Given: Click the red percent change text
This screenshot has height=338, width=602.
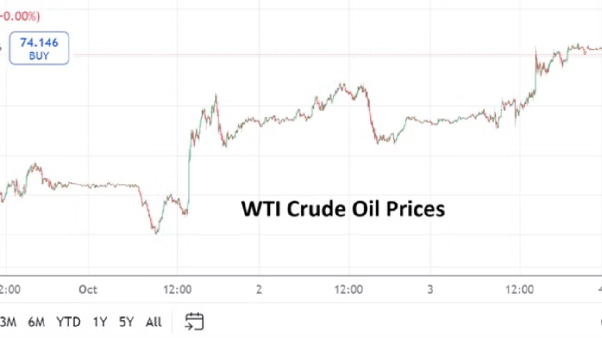Looking at the screenshot, I should [x=20, y=17].
